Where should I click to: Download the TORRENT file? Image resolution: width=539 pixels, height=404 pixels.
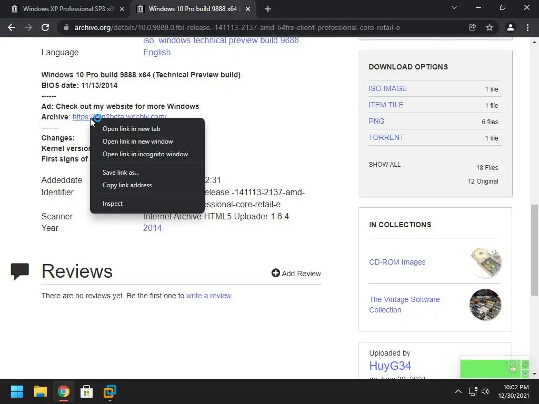(386, 137)
